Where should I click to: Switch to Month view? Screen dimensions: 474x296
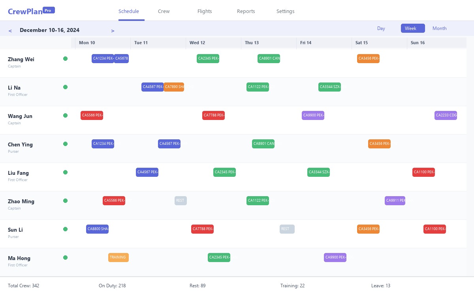coord(439,28)
